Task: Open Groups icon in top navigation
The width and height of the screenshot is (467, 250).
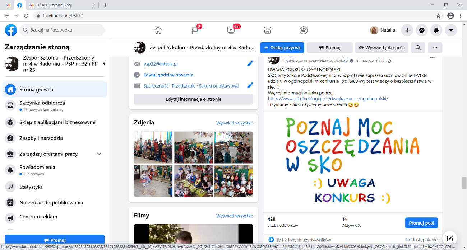Action: pyautogui.click(x=304, y=30)
